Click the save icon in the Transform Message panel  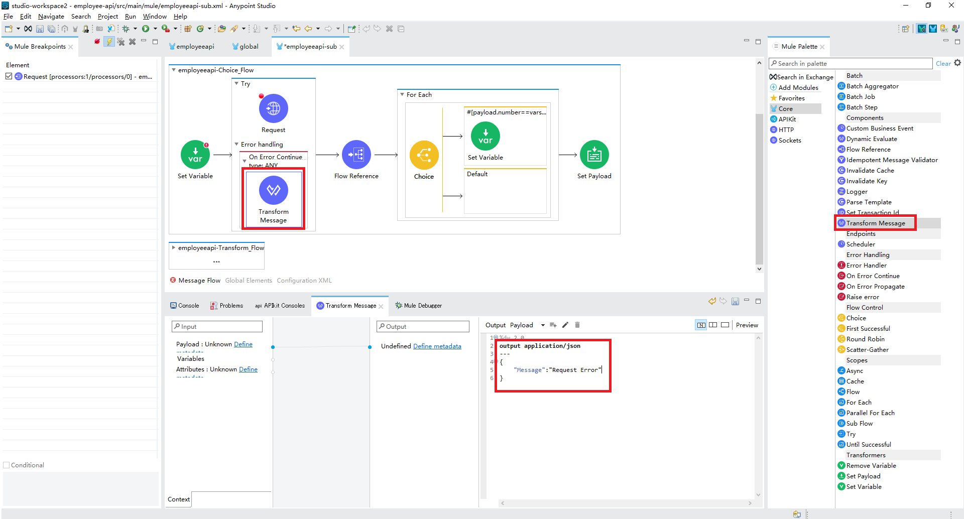click(x=735, y=301)
